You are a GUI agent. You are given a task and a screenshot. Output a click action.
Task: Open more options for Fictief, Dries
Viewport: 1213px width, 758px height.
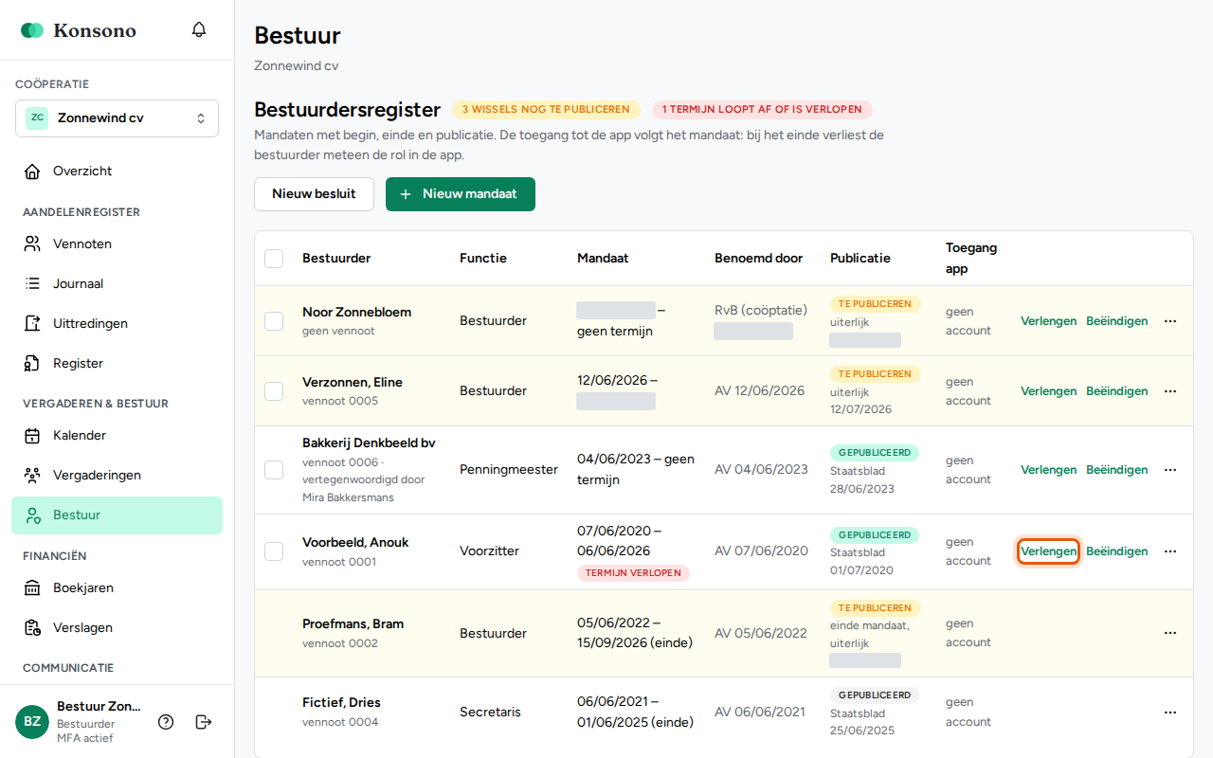click(x=1170, y=713)
